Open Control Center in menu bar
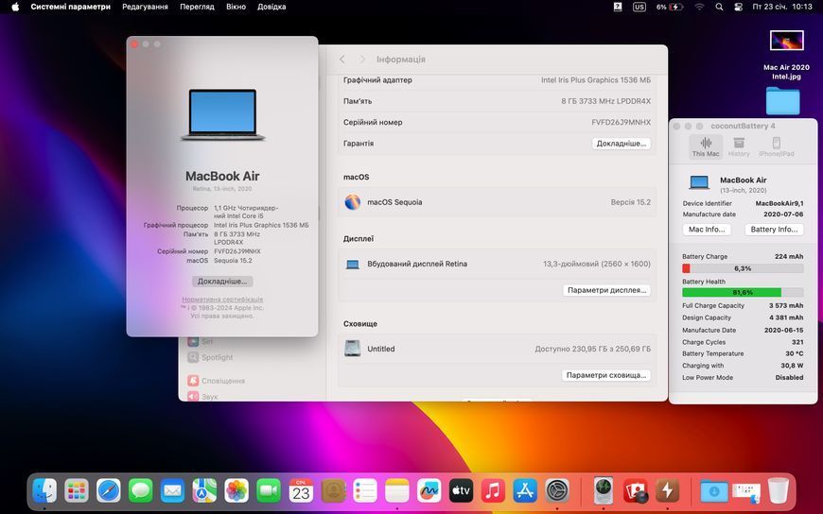The width and height of the screenshot is (823, 514). [738, 7]
